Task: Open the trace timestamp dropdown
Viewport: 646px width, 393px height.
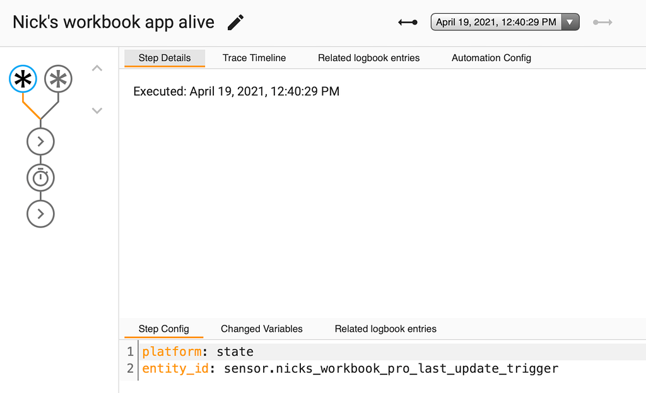Action: (x=570, y=21)
